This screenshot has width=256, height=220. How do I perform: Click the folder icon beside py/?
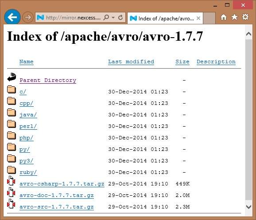(12, 147)
